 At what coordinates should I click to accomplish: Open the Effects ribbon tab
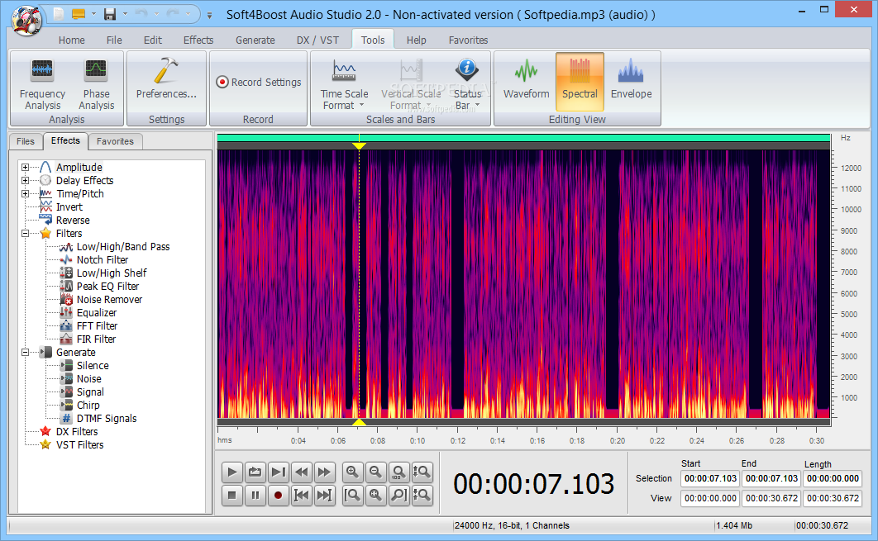point(198,40)
